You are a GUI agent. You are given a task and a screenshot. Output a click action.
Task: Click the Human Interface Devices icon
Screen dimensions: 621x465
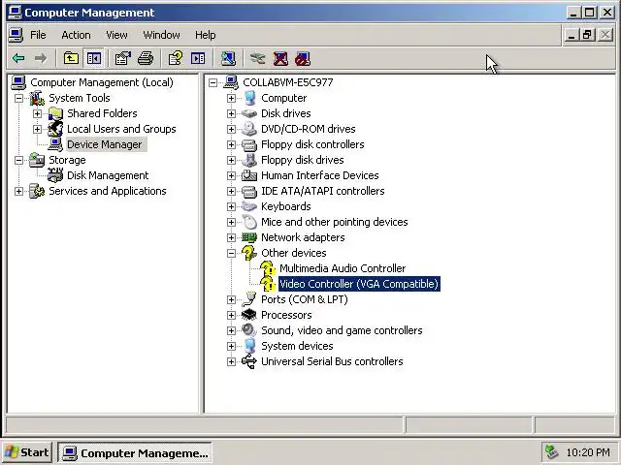click(249, 175)
